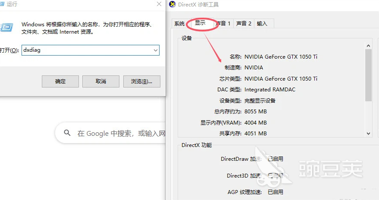Click the shared memory value 4051 MB
The width and height of the screenshot is (379, 200).
(256, 134)
